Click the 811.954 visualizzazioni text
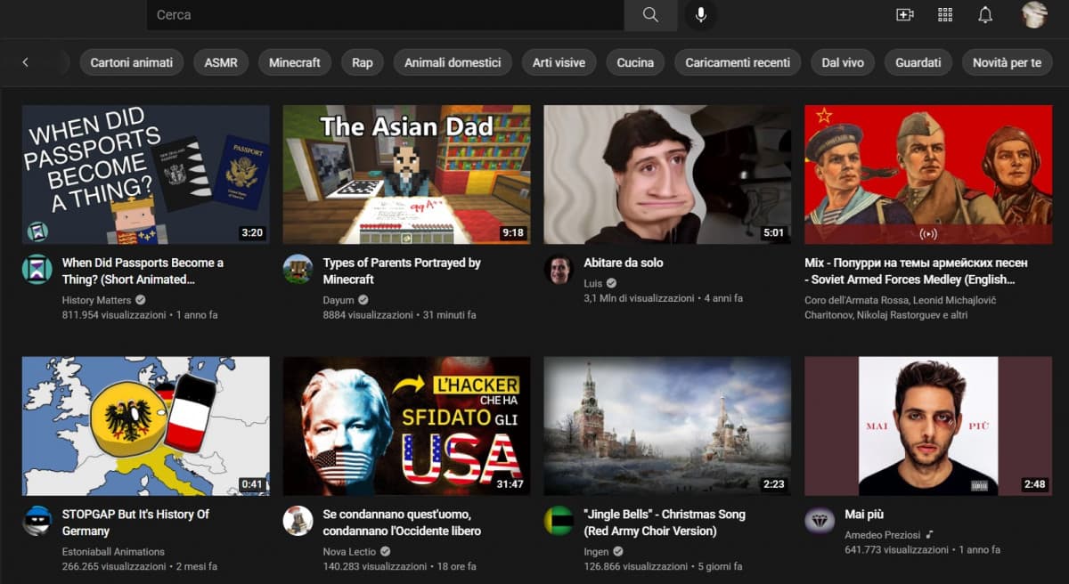Viewport: 1069px width, 584px height. point(114,315)
